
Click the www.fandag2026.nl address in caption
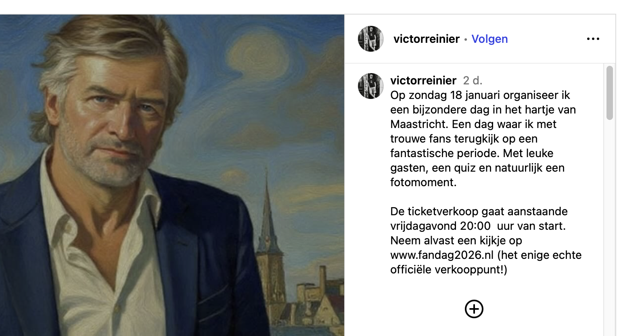click(442, 255)
